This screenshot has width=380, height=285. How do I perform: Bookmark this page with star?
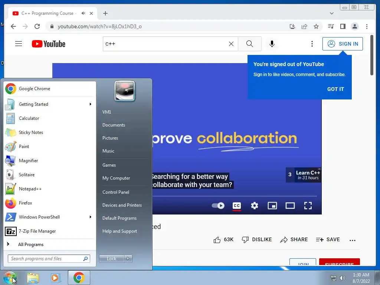click(316, 26)
